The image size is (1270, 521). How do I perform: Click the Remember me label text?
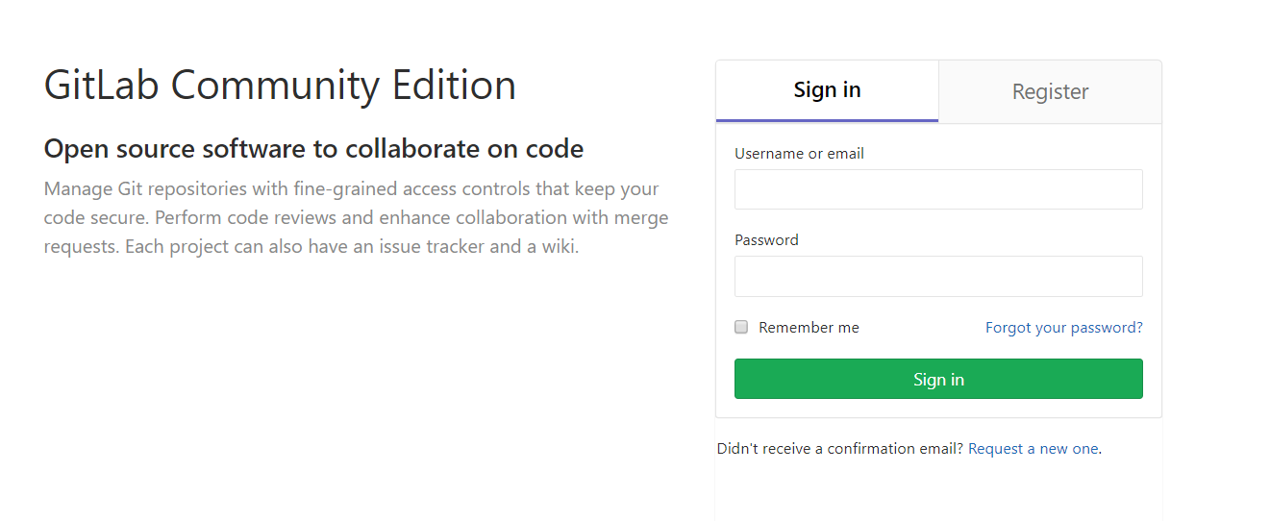tap(809, 328)
